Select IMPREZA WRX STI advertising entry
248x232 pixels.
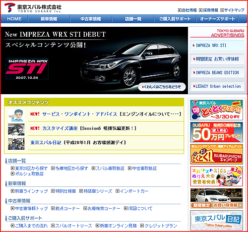click(217, 45)
